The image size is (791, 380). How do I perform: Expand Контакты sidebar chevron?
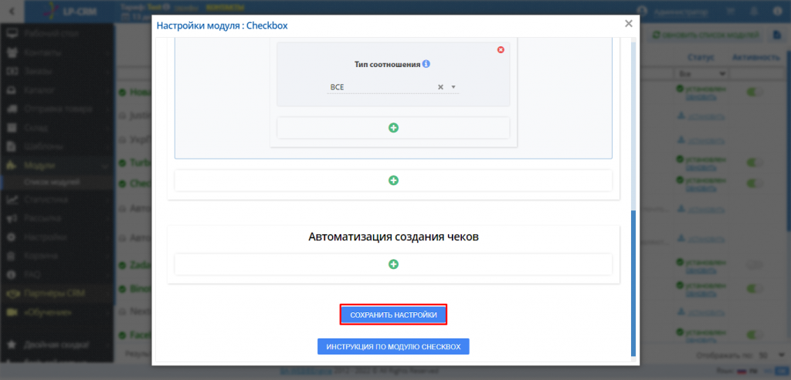coord(108,52)
